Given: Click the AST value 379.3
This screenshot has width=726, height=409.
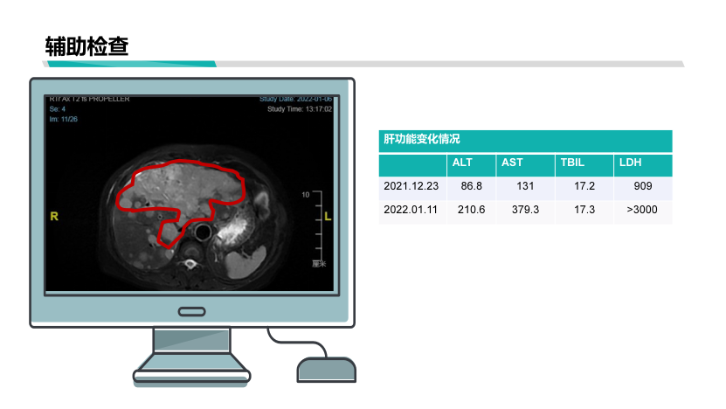Looking at the screenshot, I should [525, 210].
